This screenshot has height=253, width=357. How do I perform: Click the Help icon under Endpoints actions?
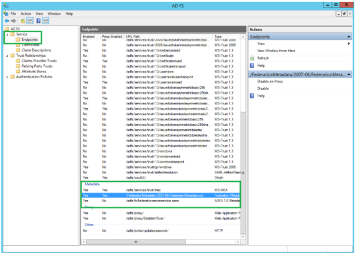click(x=252, y=66)
